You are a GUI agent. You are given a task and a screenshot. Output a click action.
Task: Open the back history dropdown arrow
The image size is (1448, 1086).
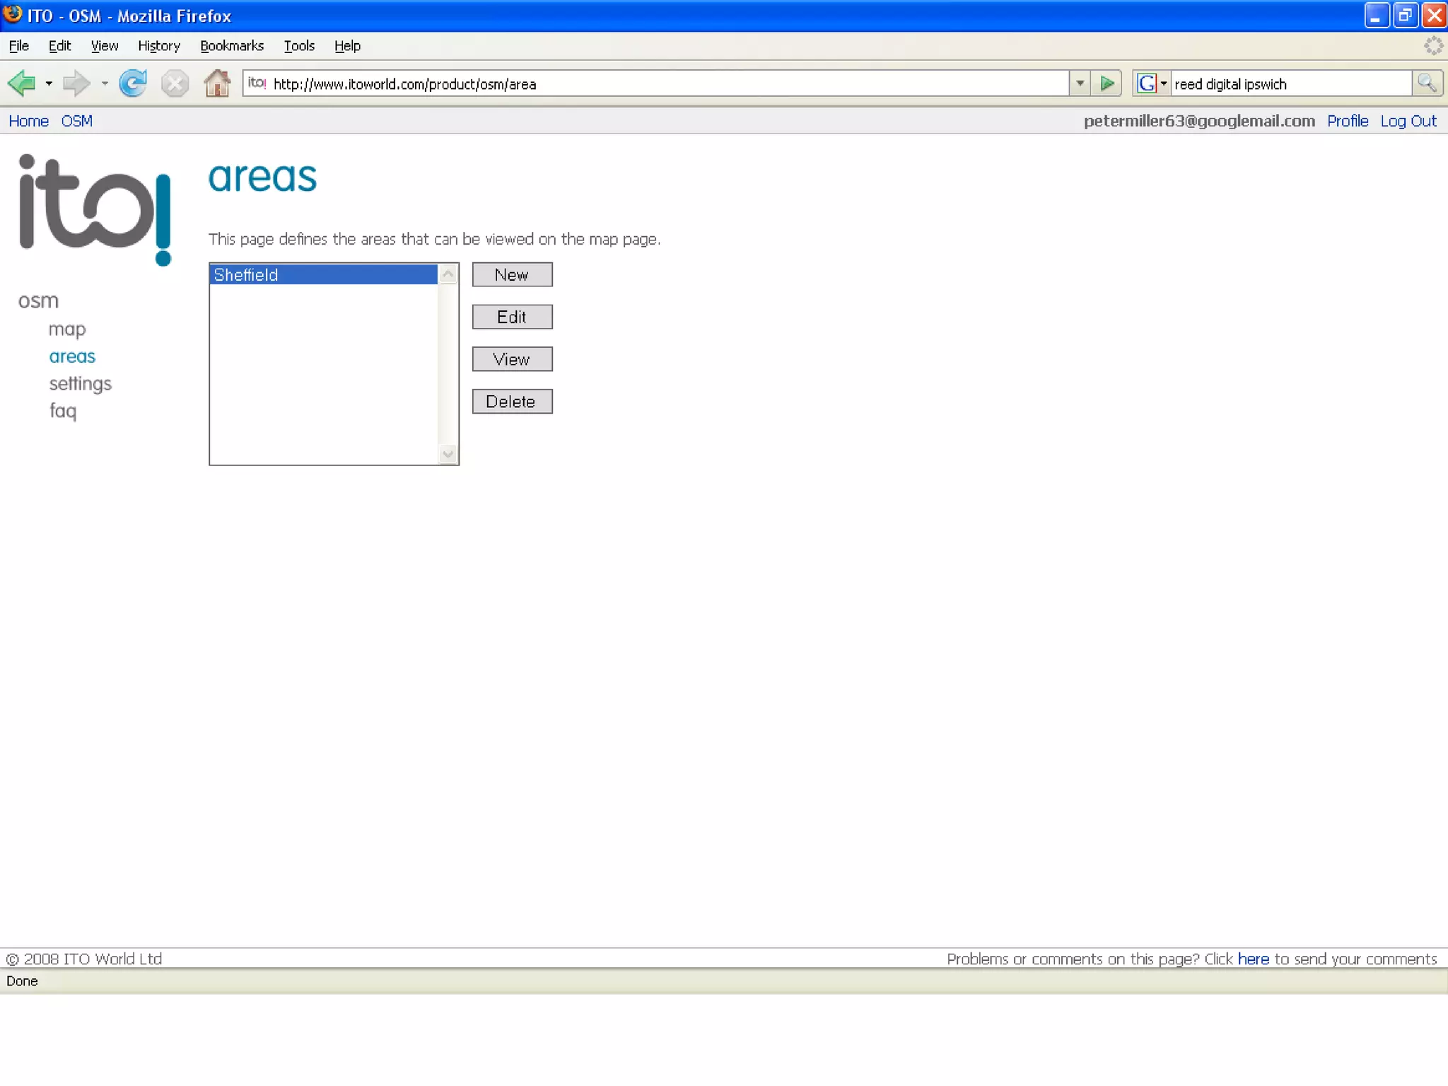49,83
